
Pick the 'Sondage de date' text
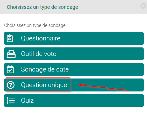point(45,69)
